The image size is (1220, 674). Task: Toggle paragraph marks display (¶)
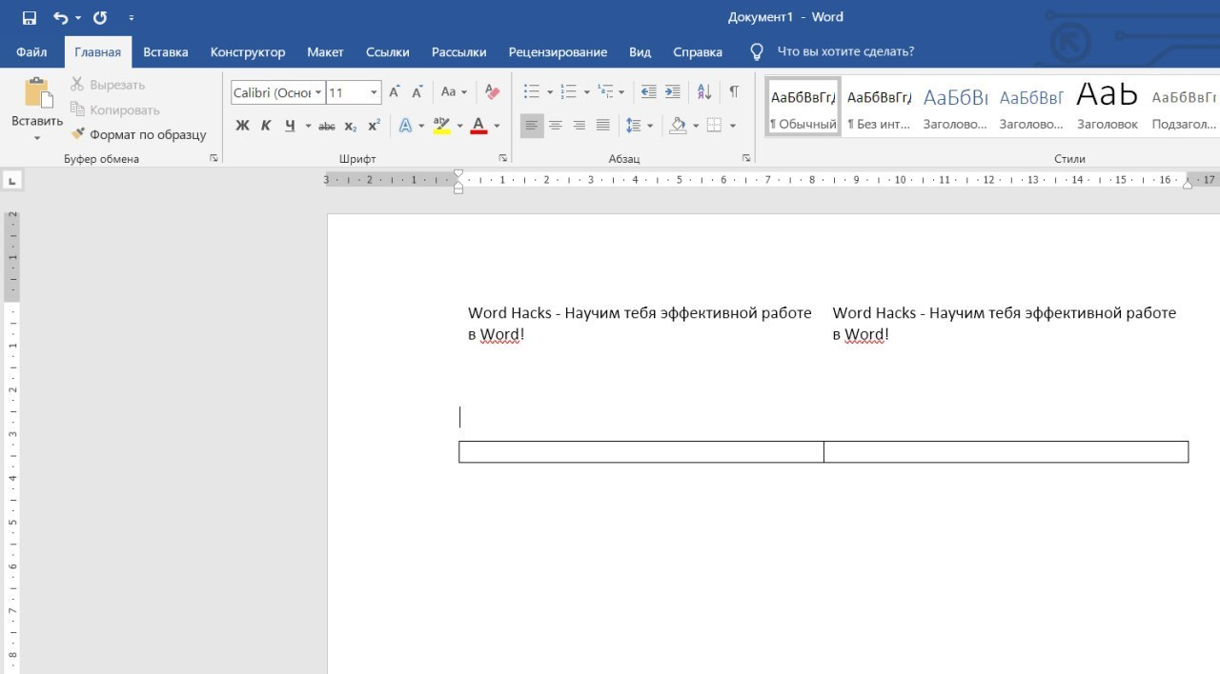[734, 92]
